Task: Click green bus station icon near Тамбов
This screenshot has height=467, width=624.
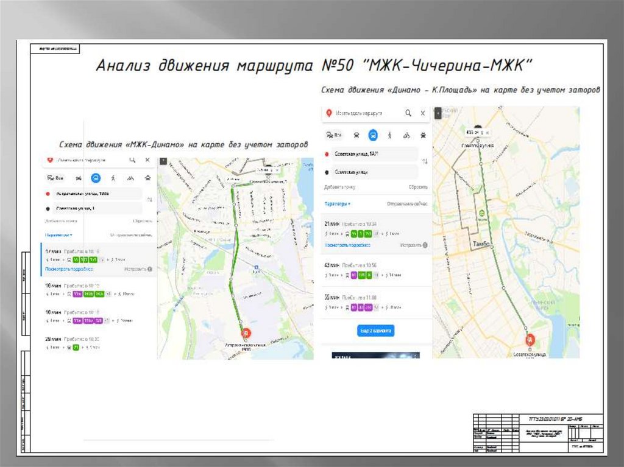Action: coord(482,214)
